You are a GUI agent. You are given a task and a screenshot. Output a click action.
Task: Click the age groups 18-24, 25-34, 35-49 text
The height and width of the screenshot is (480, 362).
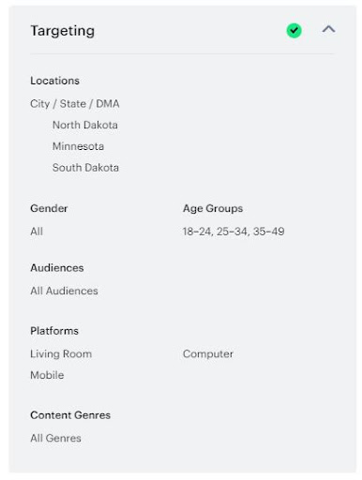(x=234, y=232)
